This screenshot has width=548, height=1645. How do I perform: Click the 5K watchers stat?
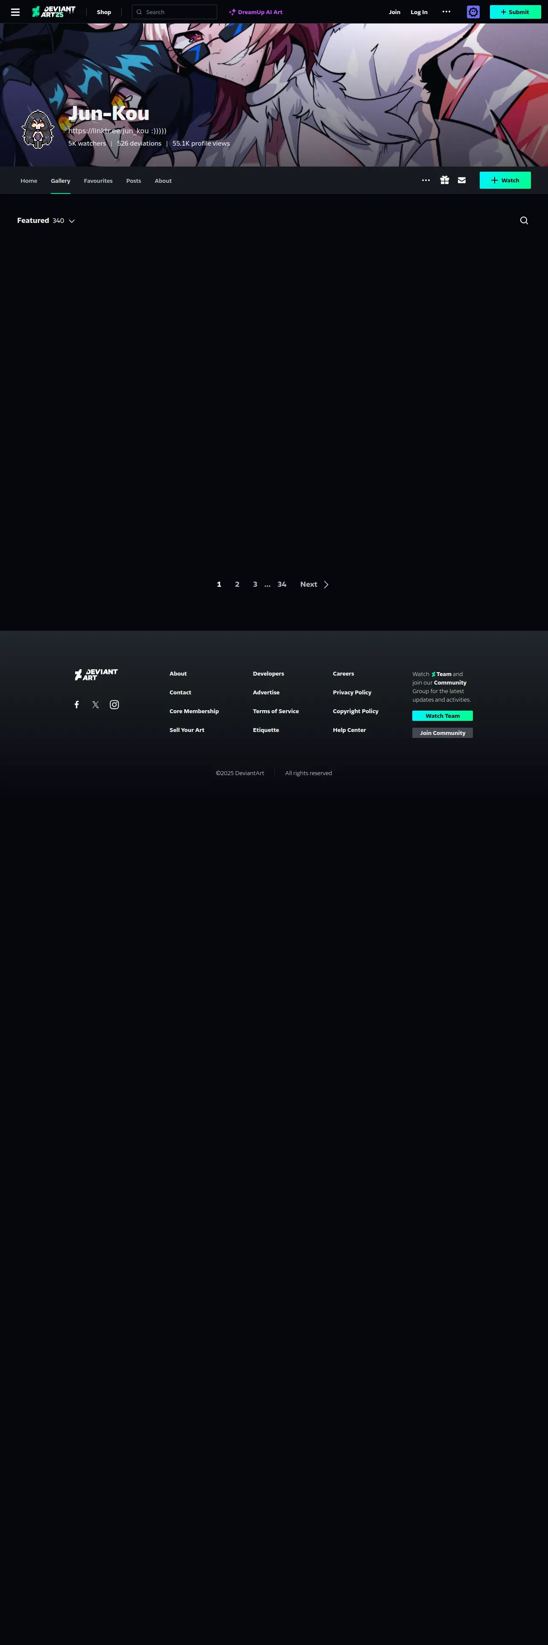(87, 143)
